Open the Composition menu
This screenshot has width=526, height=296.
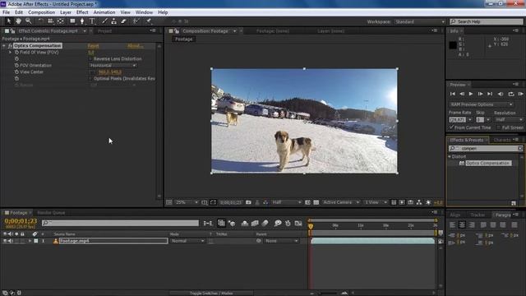point(42,12)
